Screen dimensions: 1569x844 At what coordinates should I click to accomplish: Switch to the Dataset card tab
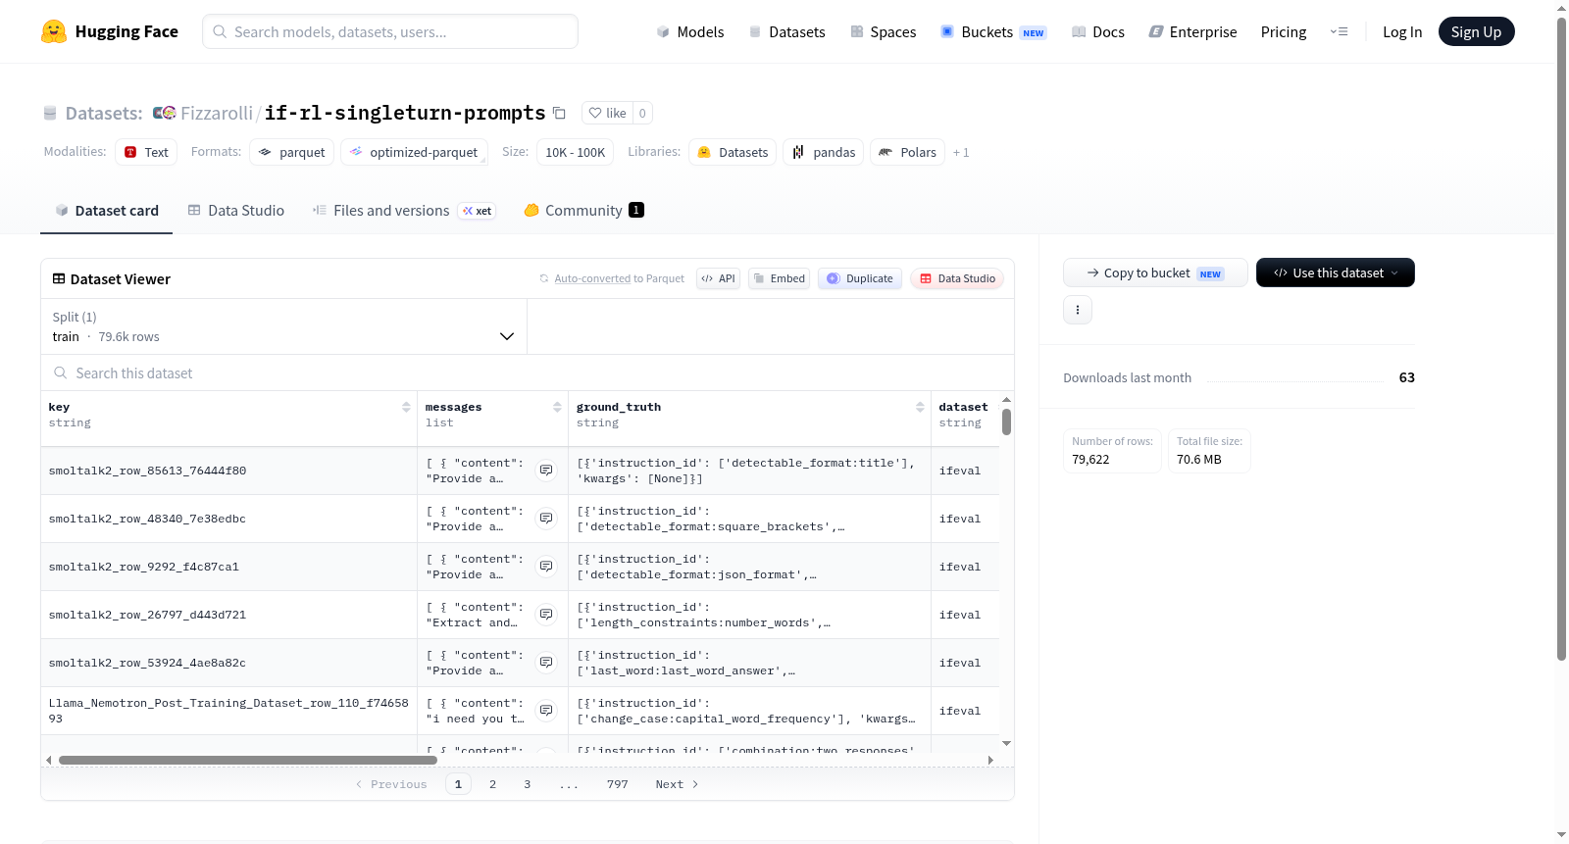(107, 211)
